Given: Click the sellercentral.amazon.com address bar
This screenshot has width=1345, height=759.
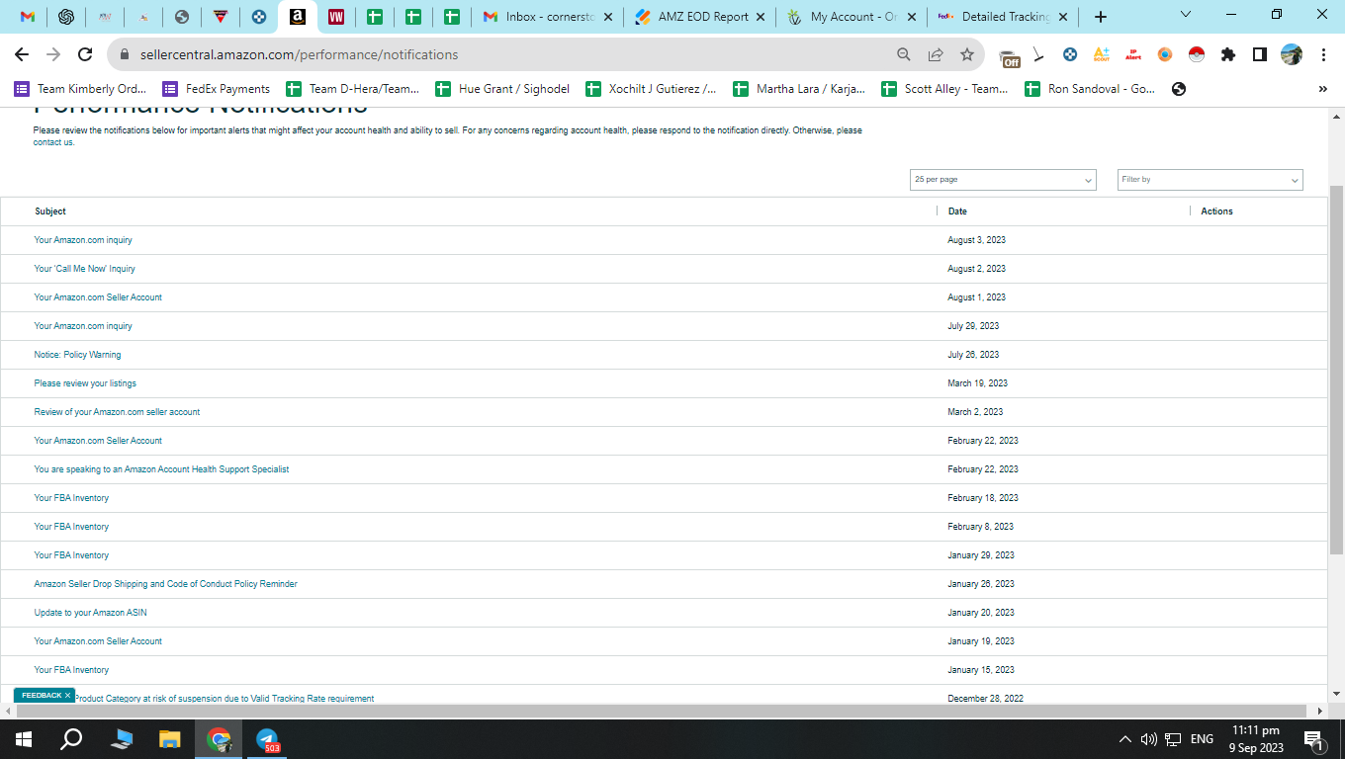Looking at the screenshot, I should click(x=504, y=54).
